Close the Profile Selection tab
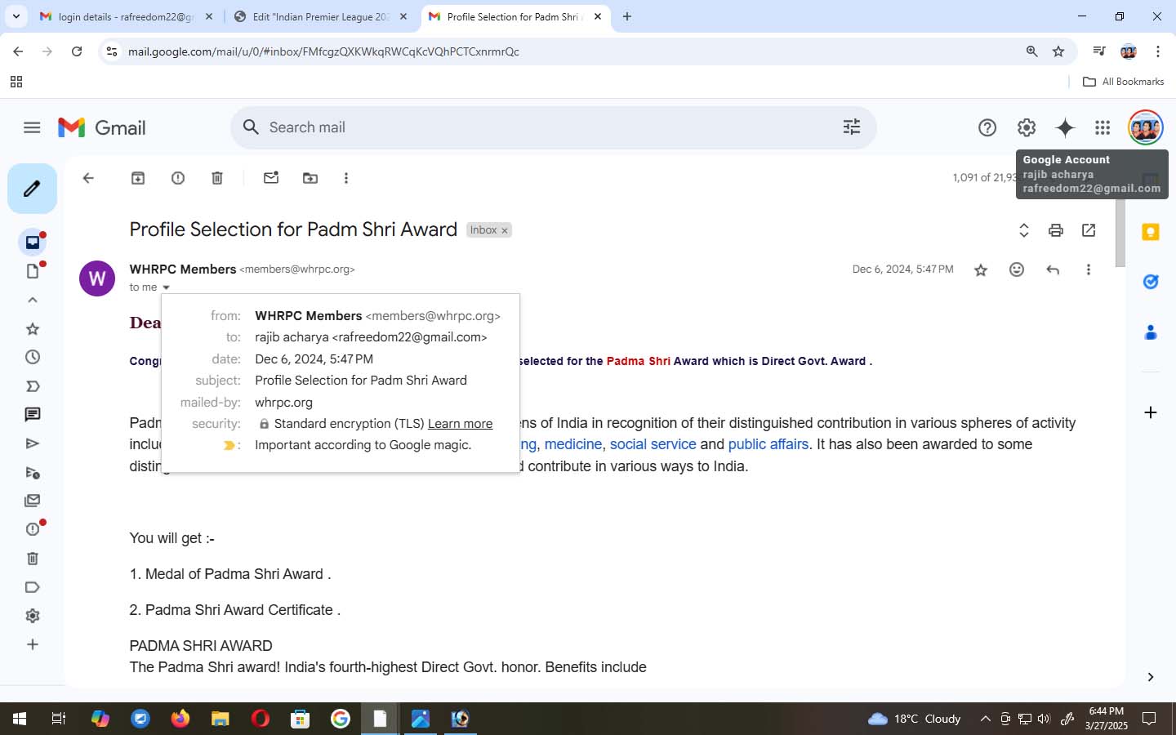The image size is (1176, 735). click(x=598, y=16)
